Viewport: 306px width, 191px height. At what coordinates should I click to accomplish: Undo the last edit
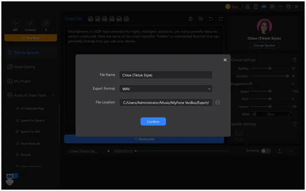pyautogui.click(x=211, y=19)
